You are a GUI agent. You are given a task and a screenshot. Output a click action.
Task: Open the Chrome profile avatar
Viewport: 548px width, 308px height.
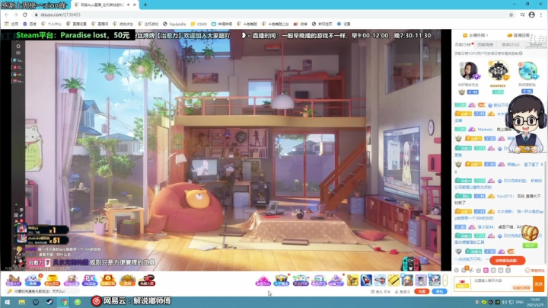tap(531, 14)
